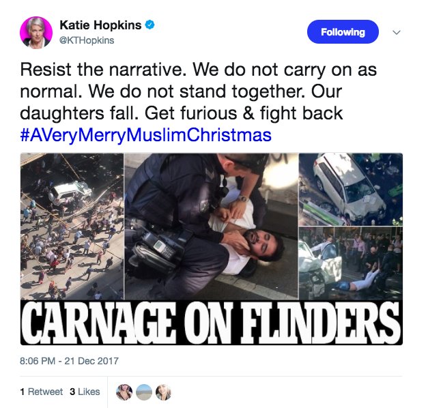Open the center police officer arrest photo
The width and height of the screenshot is (428, 408).
(x=212, y=227)
